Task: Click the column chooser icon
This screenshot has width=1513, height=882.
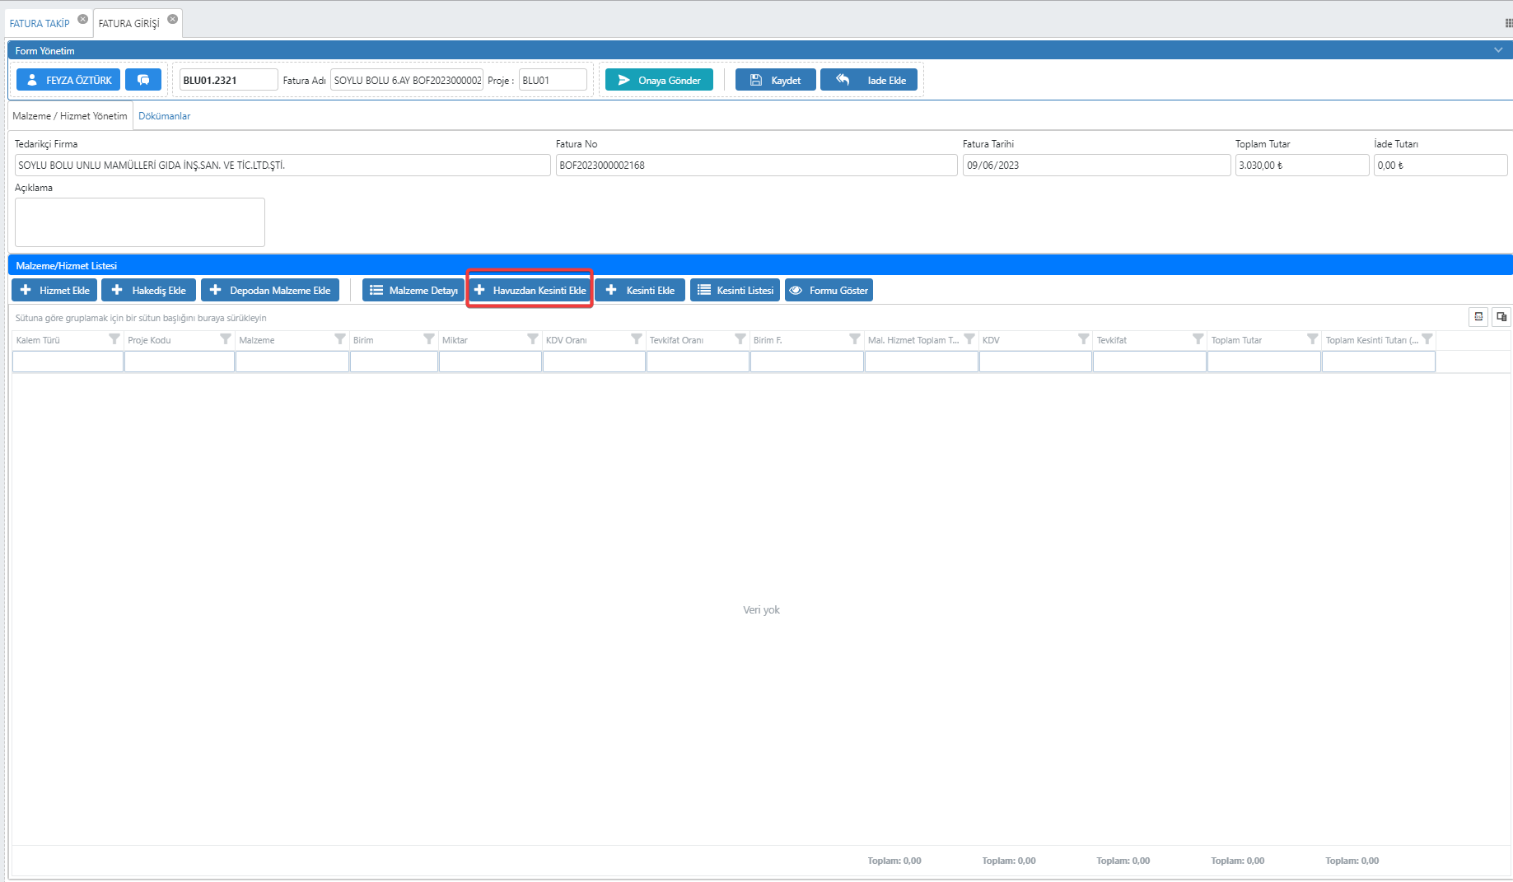Action: pyautogui.click(x=1501, y=317)
